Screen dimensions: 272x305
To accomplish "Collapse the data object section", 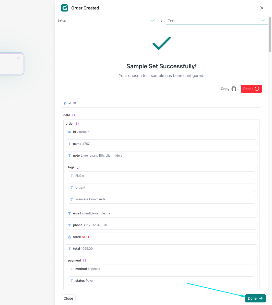I will [67, 115].
